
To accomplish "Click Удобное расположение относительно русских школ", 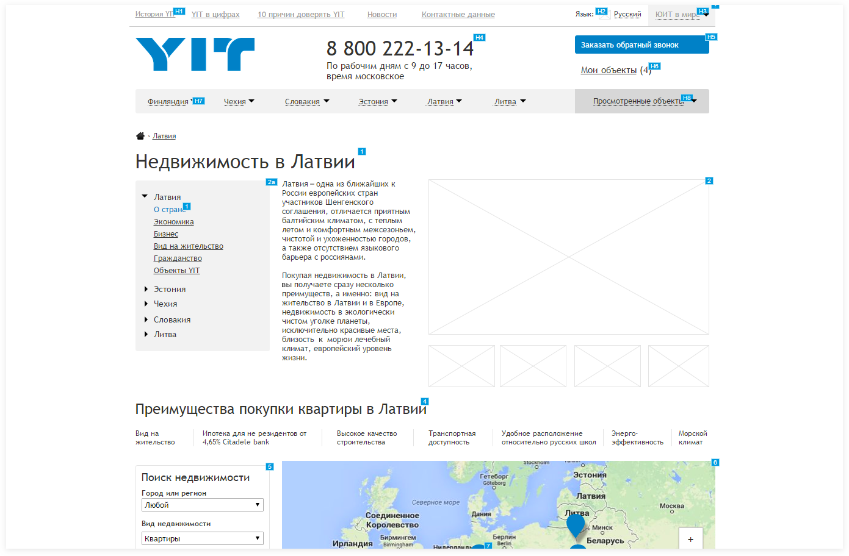I will pos(549,438).
